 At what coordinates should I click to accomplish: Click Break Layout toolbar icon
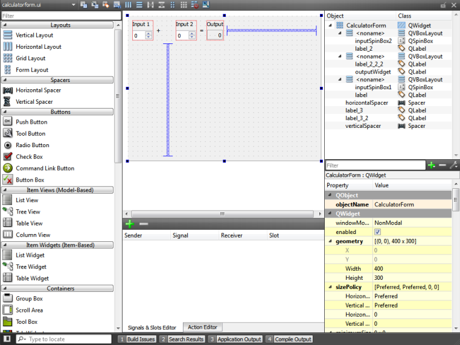(x=194, y=5)
